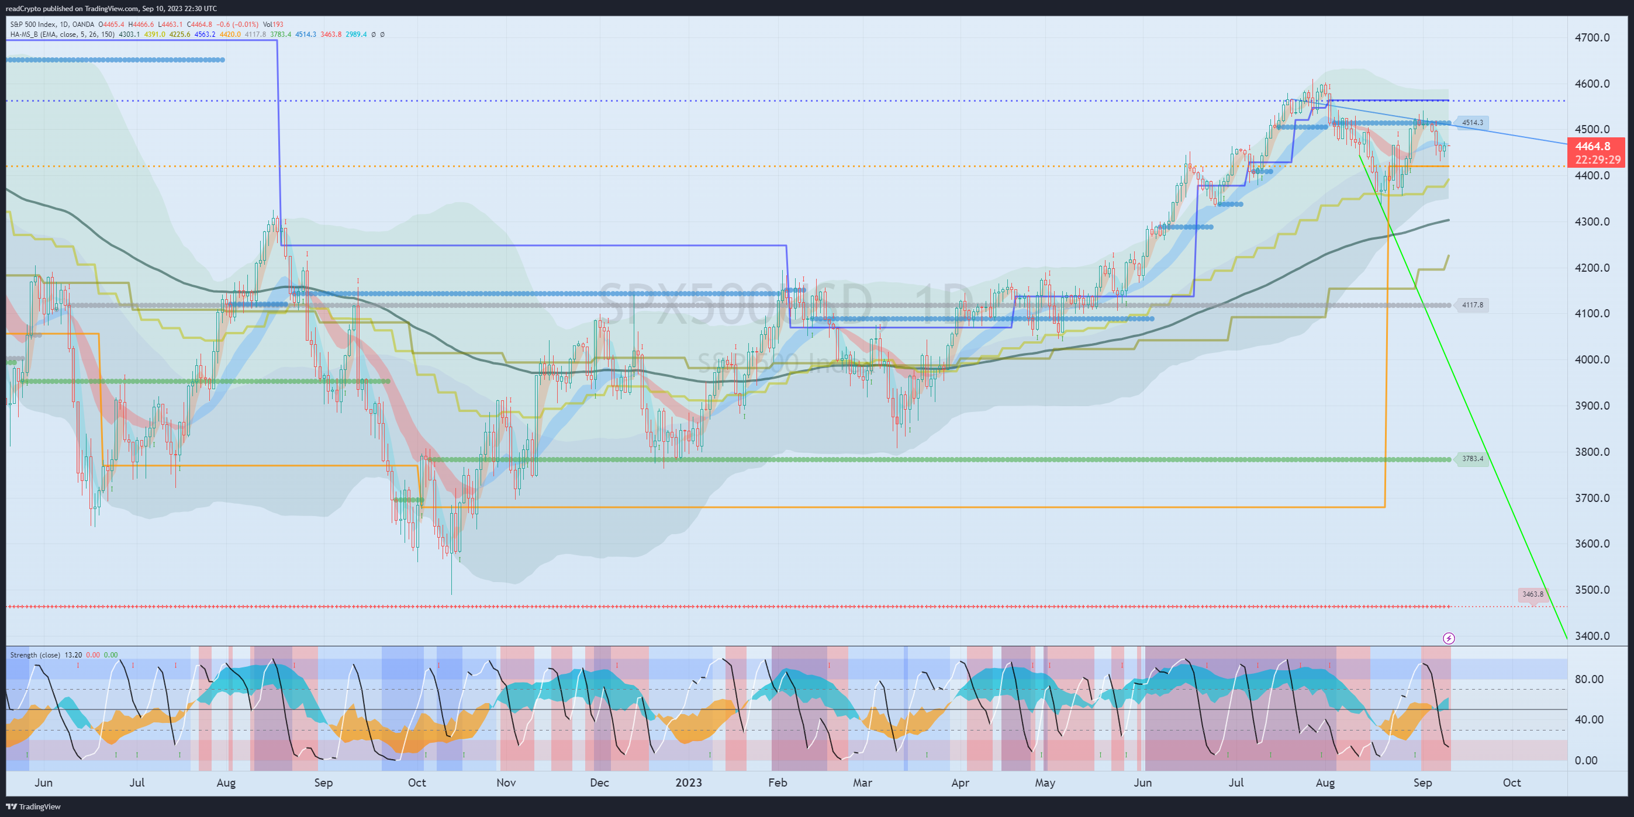
Task: Click the 3600.0 price axis label
Action: [x=1592, y=543]
